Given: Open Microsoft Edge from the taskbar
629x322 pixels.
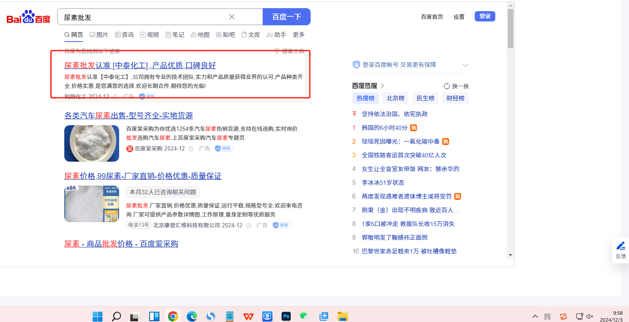Looking at the screenshot, I should (192, 316).
